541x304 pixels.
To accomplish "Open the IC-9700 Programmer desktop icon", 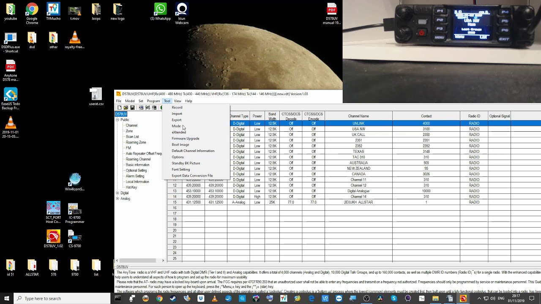I will (x=74, y=213).
